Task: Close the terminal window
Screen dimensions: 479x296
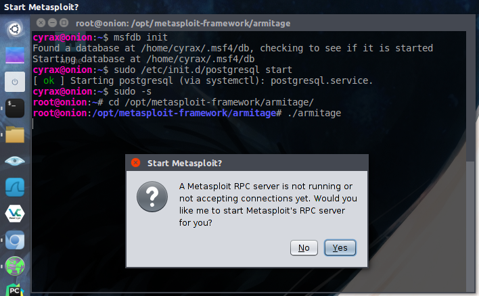Action: (x=39, y=23)
